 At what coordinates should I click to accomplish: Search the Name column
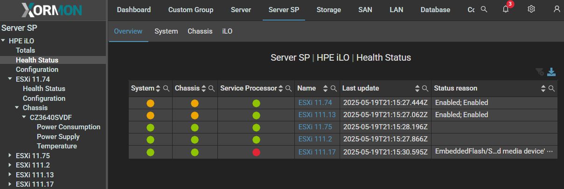pyautogui.click(x=334, y=88)
